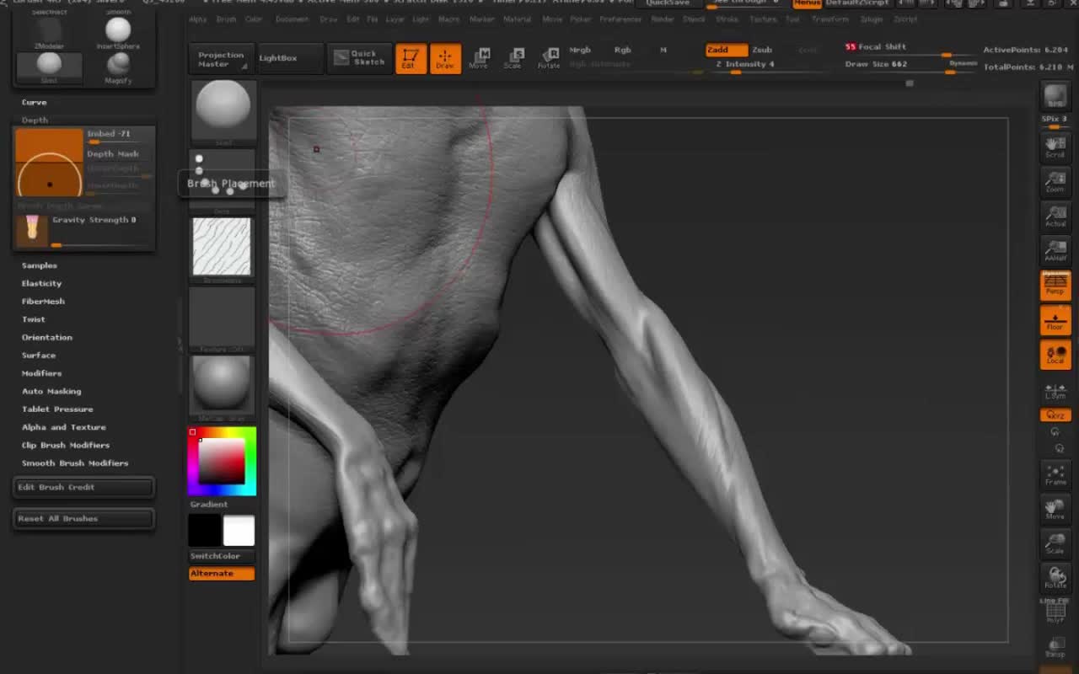Open LightBox browser

tap(290, 58)
